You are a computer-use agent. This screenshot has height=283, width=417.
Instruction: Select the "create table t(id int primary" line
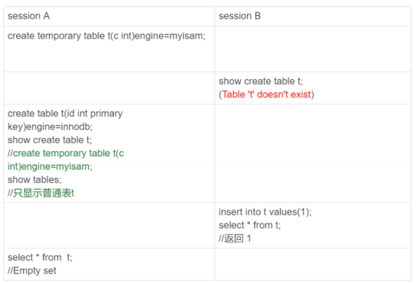pos(65,113)
